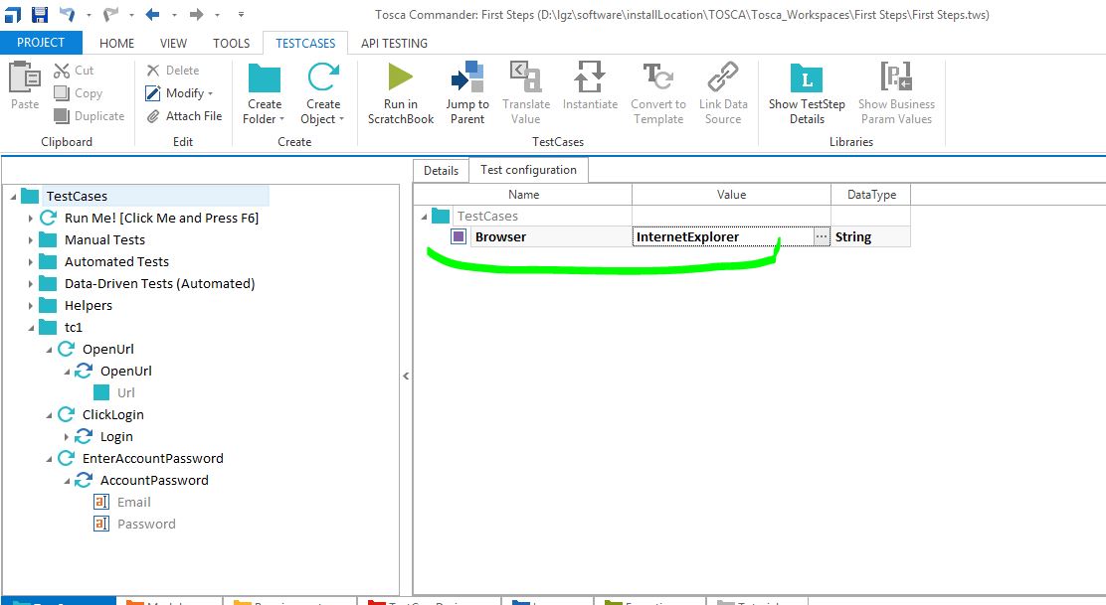Click the Undo arrow icon
Screen dimensions: 1106x605
pos(67,14)
